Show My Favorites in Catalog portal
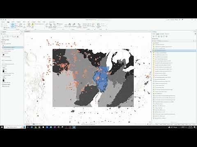This screenshot has width=197, height=147. [156, 36]
